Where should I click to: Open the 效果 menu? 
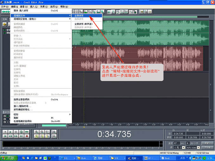coord(44,7)
